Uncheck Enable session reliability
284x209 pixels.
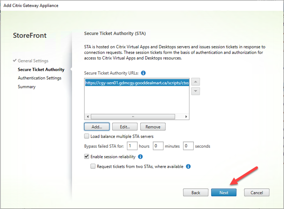pos(86,156)
